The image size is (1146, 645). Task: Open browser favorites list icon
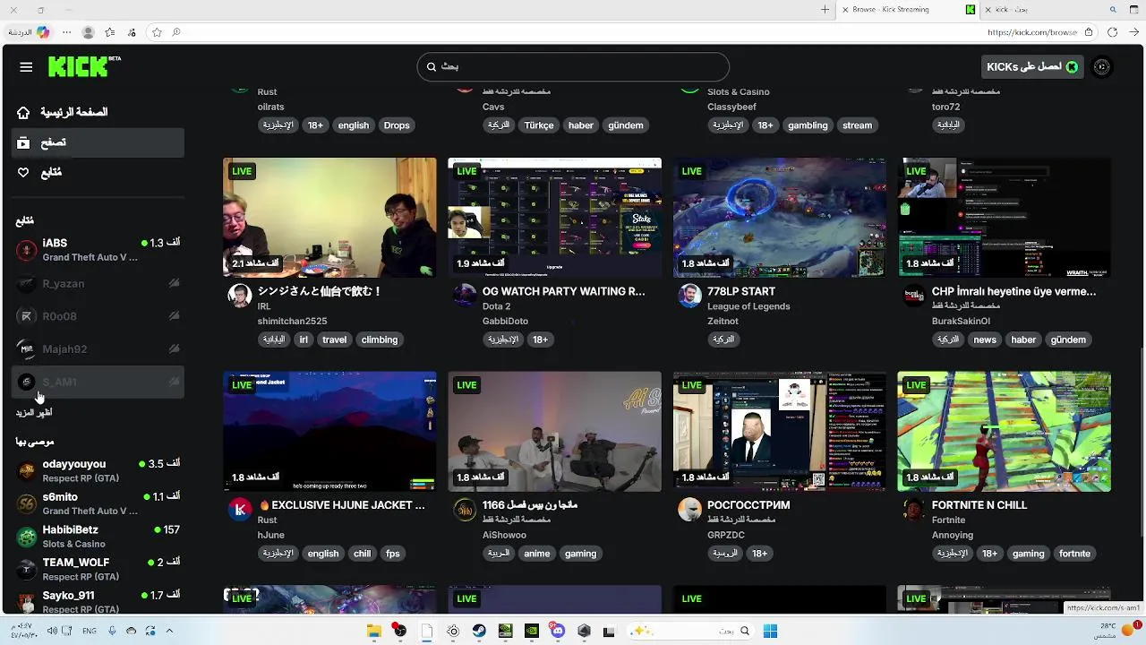[110, 32]
